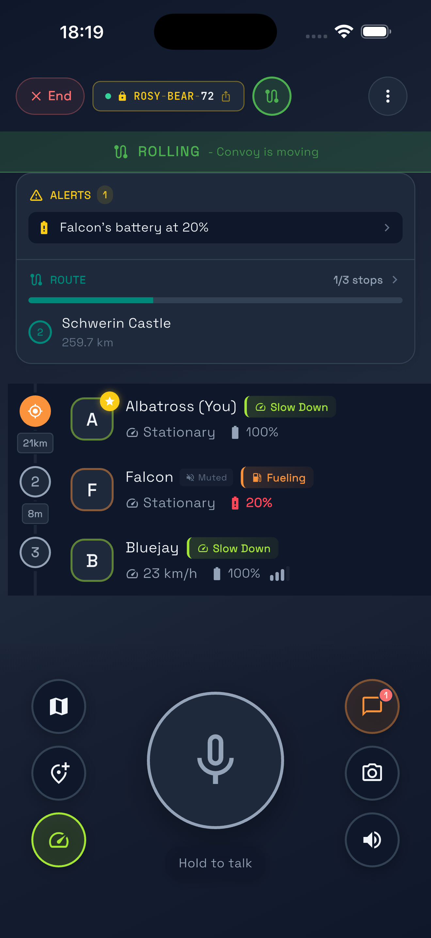Expand the Falcon battery alert
This screenshot has height=938, width=431.
coord(215,228)
